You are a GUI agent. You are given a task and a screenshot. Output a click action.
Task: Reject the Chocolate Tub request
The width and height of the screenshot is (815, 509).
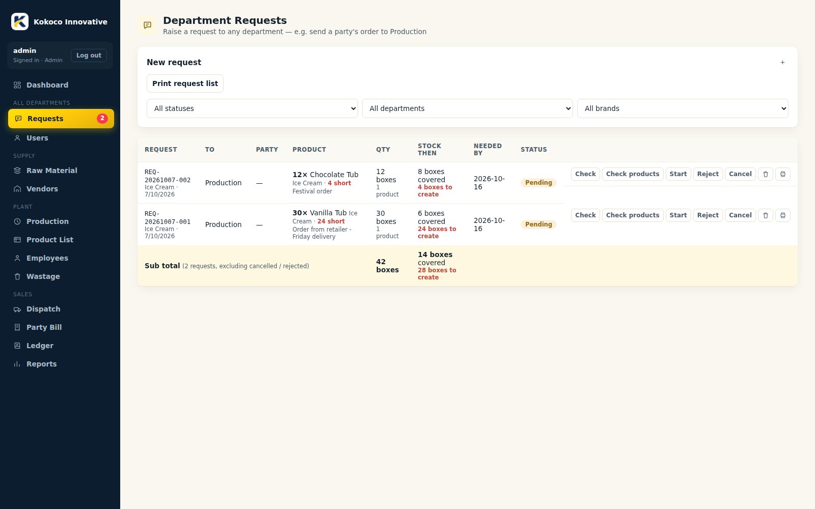pyautogui.click(x=708, y=174)
